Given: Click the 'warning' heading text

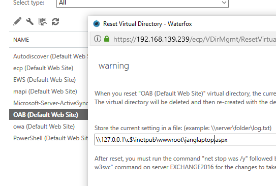Looking at the screenshot, I should (114, 66).
